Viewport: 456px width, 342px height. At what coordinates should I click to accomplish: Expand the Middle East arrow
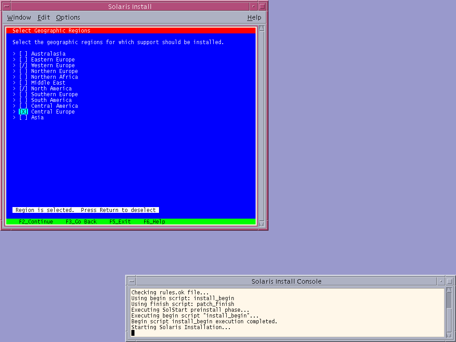14,83
